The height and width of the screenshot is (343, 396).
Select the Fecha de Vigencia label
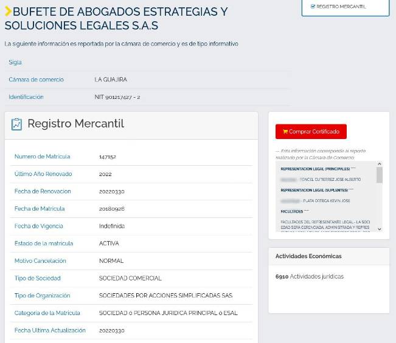pos(39,226)
